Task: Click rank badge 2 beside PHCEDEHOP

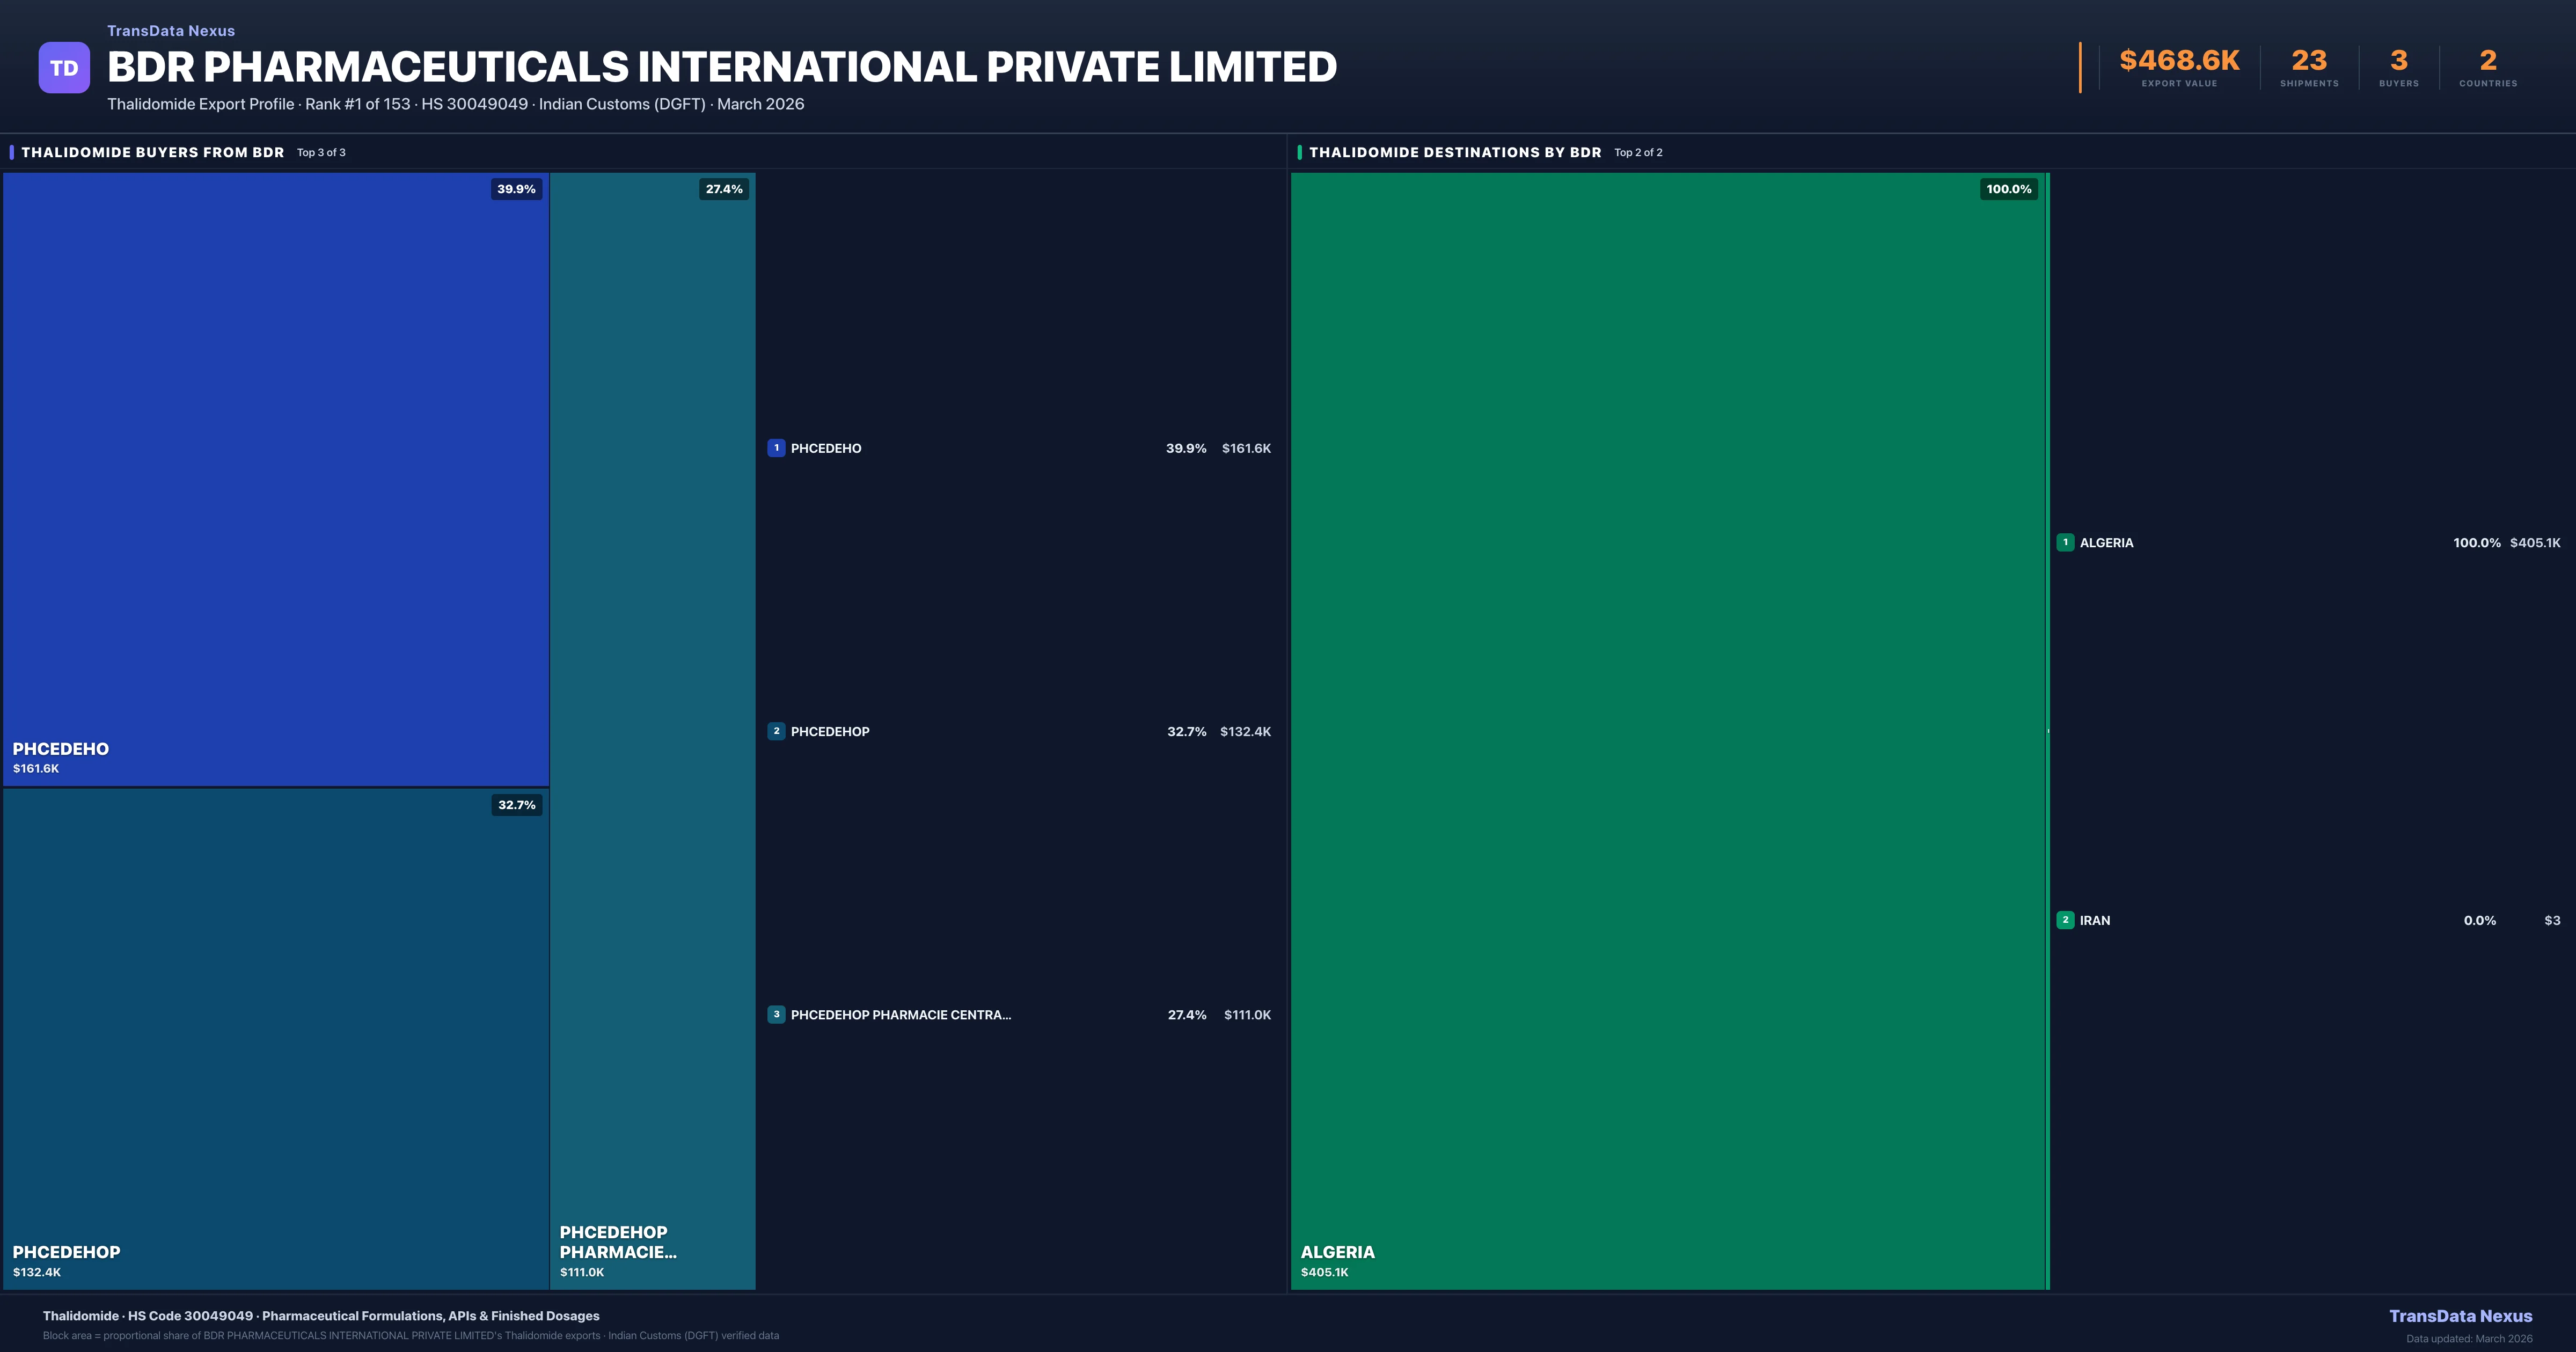Action: (776, 731)
